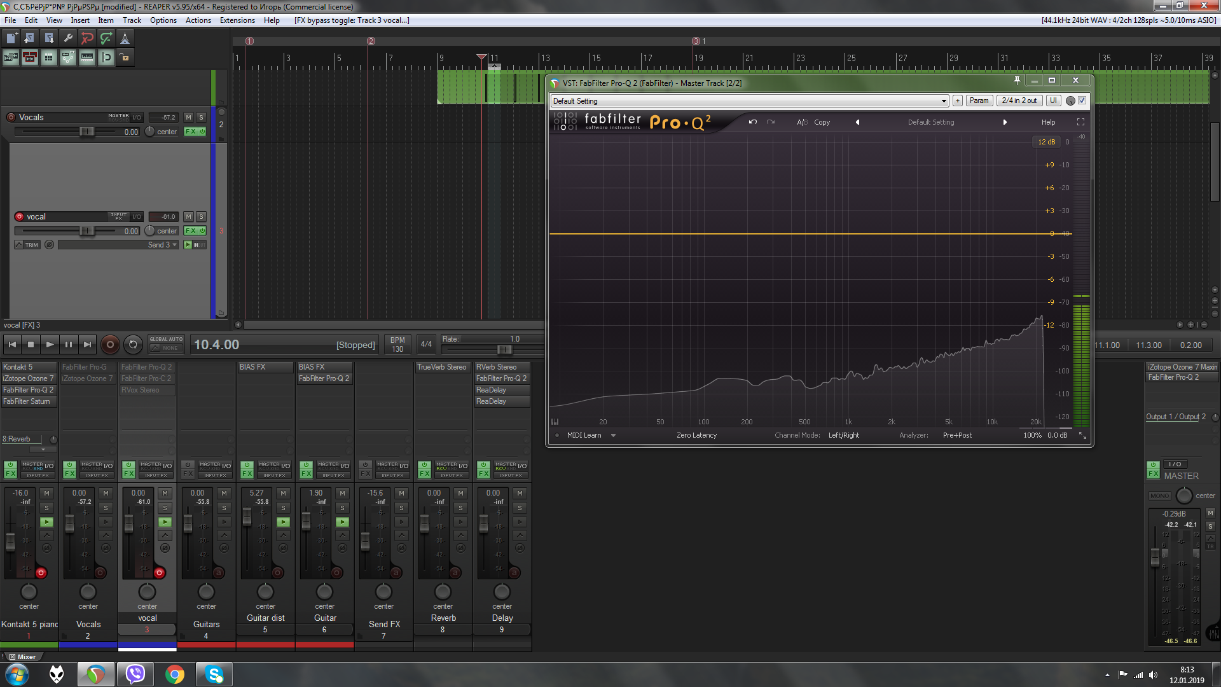Arm record on Vocals track in track panel
1221x687 pixels.
click(11, 117)
